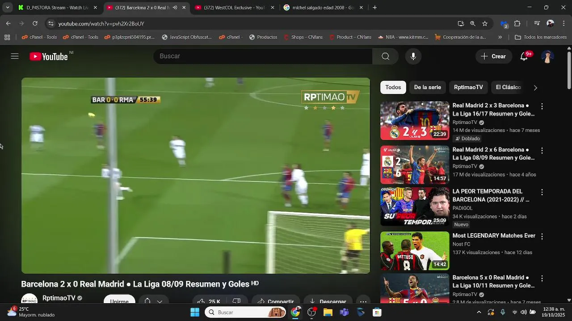572x321 pixels.
Task: Open Todos los marcadores folder
Action: pos(541,37)
